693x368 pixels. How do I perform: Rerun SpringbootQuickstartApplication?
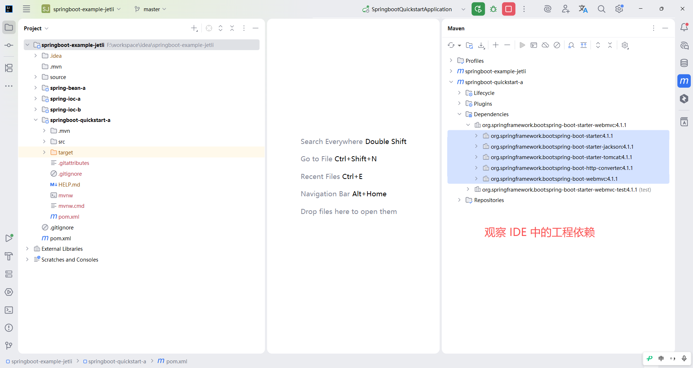pos(478,9)
